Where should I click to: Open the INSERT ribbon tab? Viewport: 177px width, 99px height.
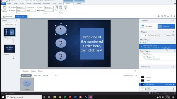[16, 4]
